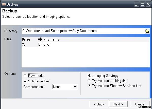Enable the Raw mode checkbox

(25, 76)
